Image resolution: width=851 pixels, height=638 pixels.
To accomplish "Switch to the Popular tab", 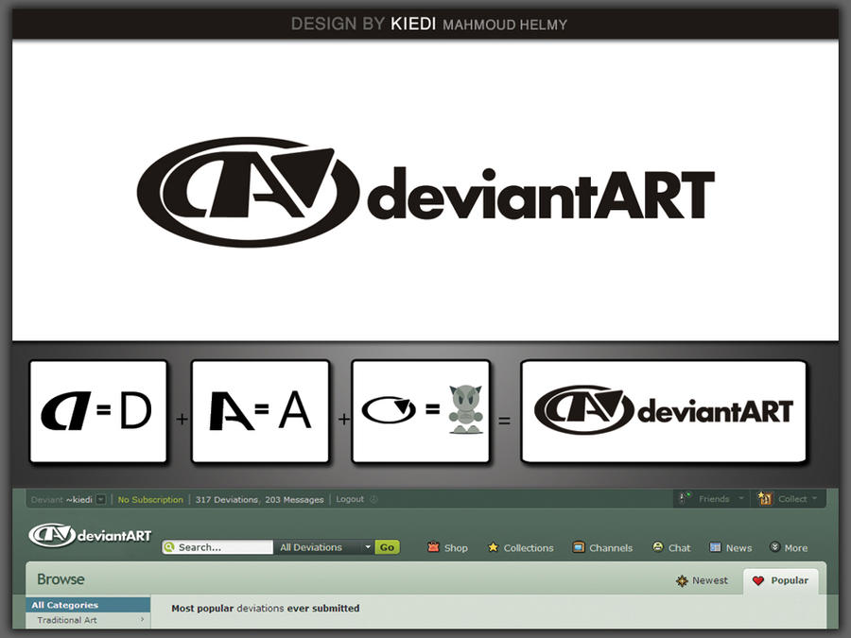I will [781, 580].
